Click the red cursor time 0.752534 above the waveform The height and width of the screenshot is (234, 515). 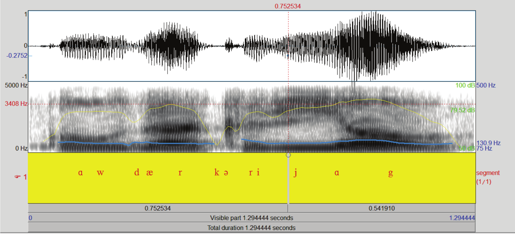tap(288, 6)
